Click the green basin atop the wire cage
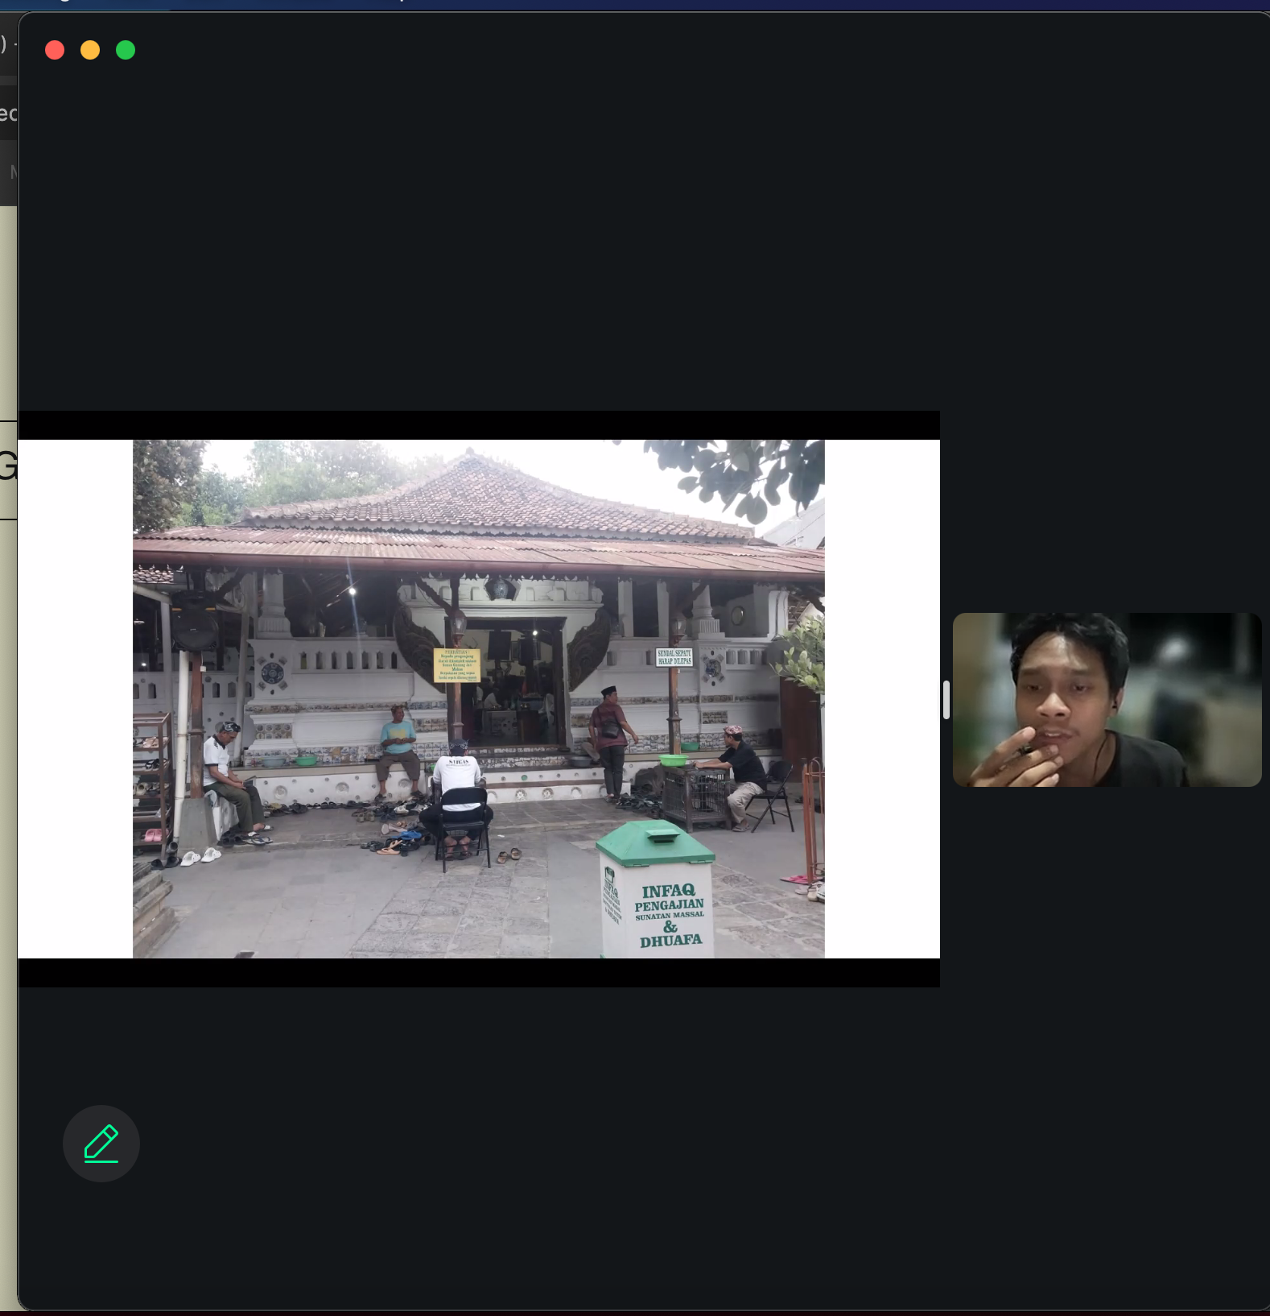1270x1316 pixels. 673,759
